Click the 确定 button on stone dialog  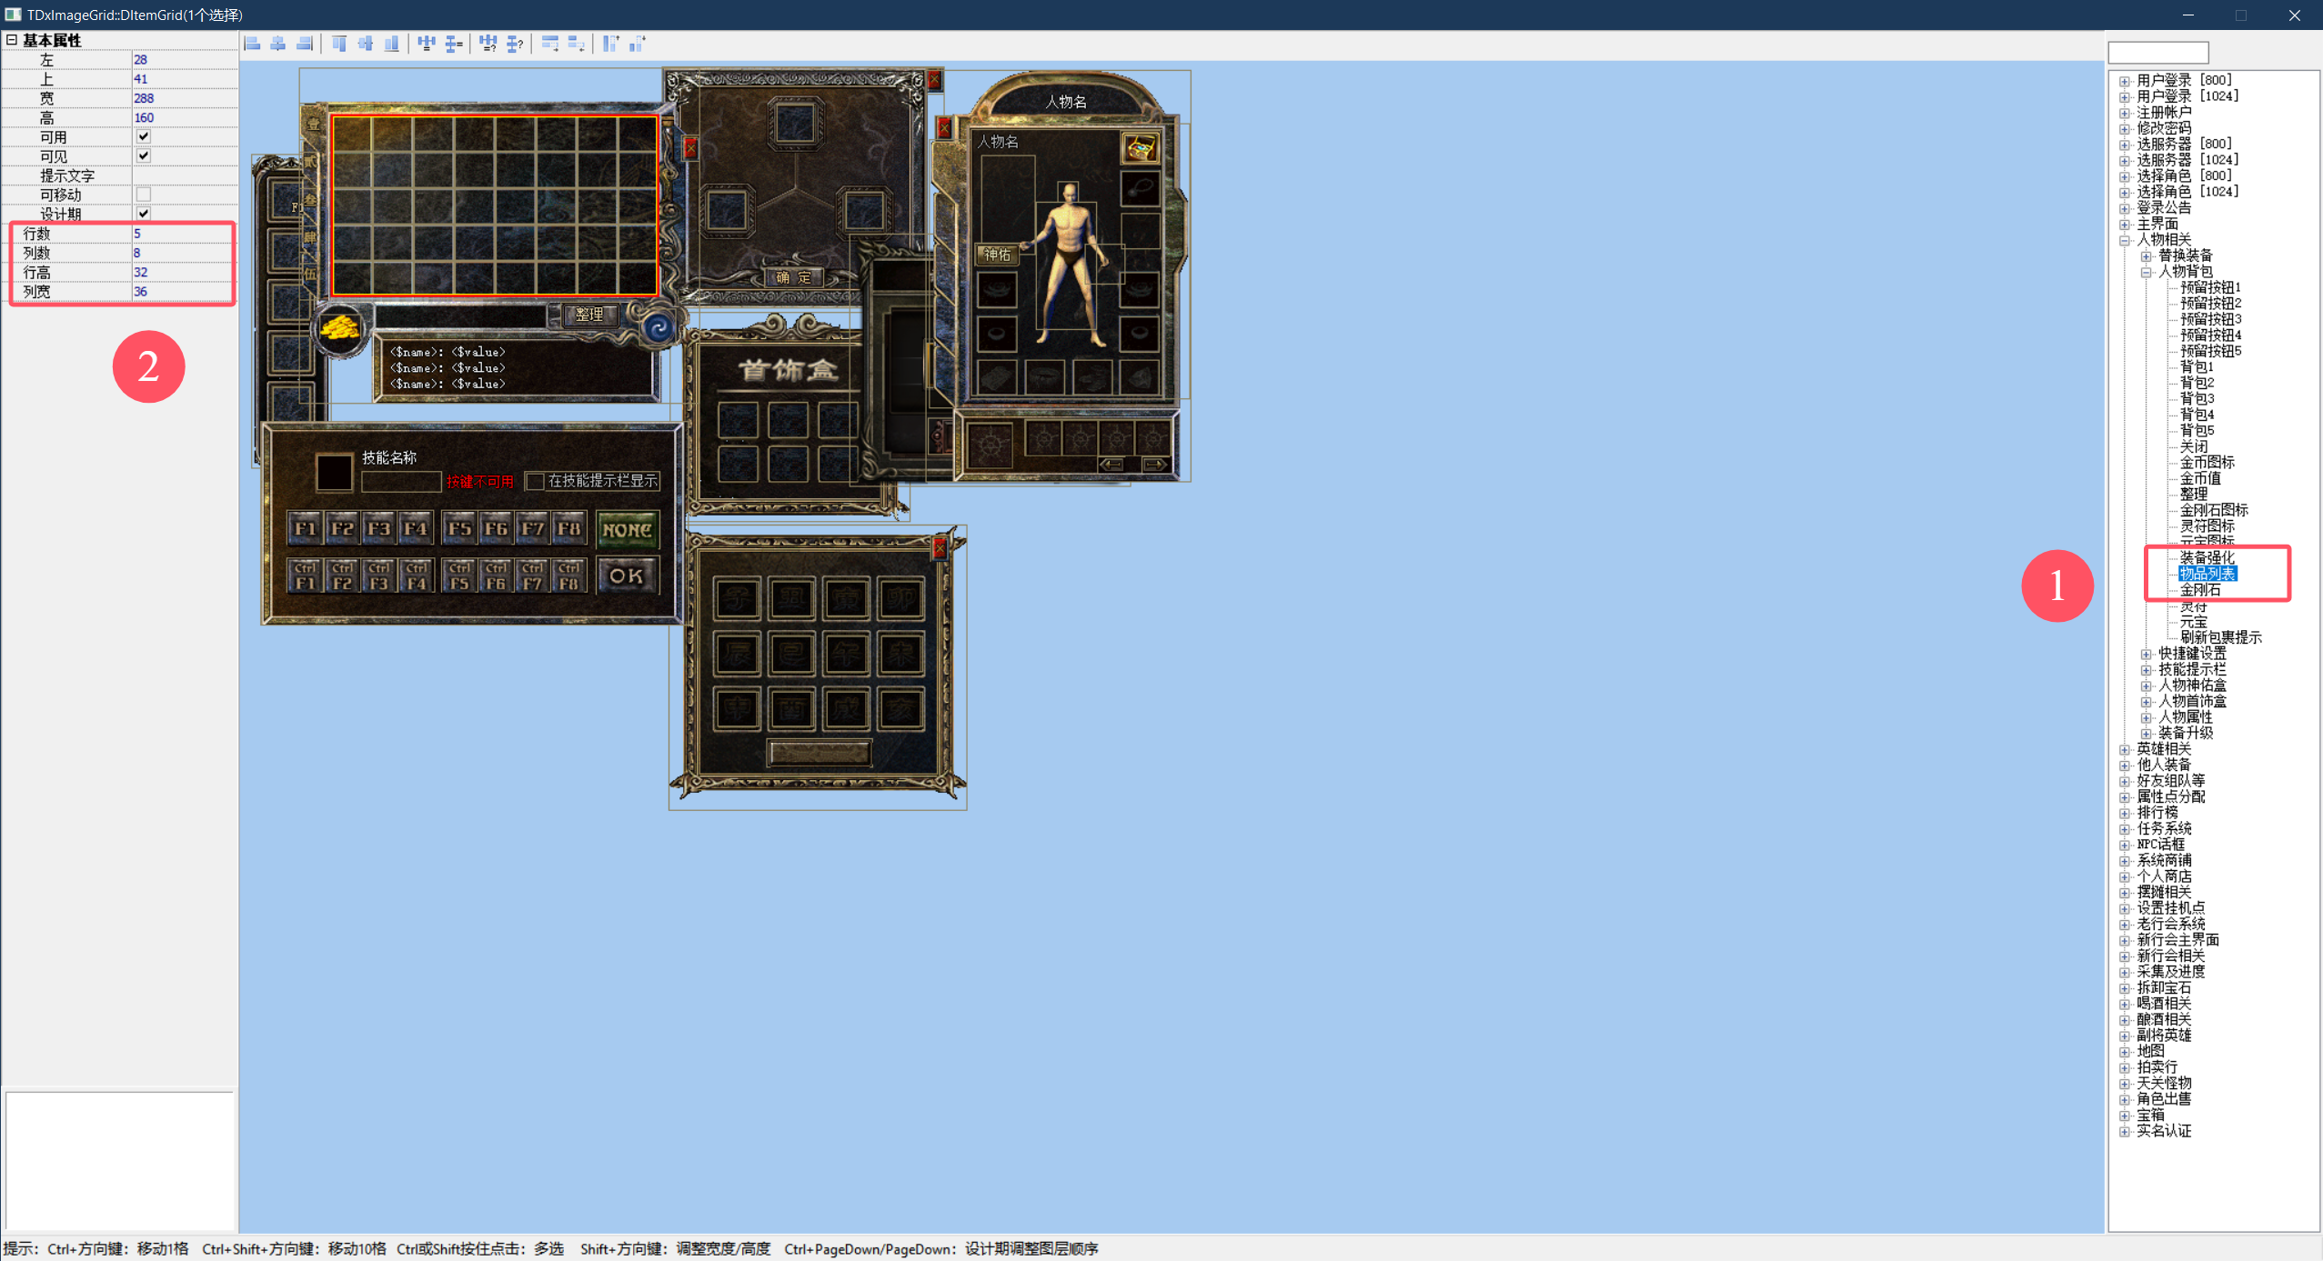(x=794, y=277)
